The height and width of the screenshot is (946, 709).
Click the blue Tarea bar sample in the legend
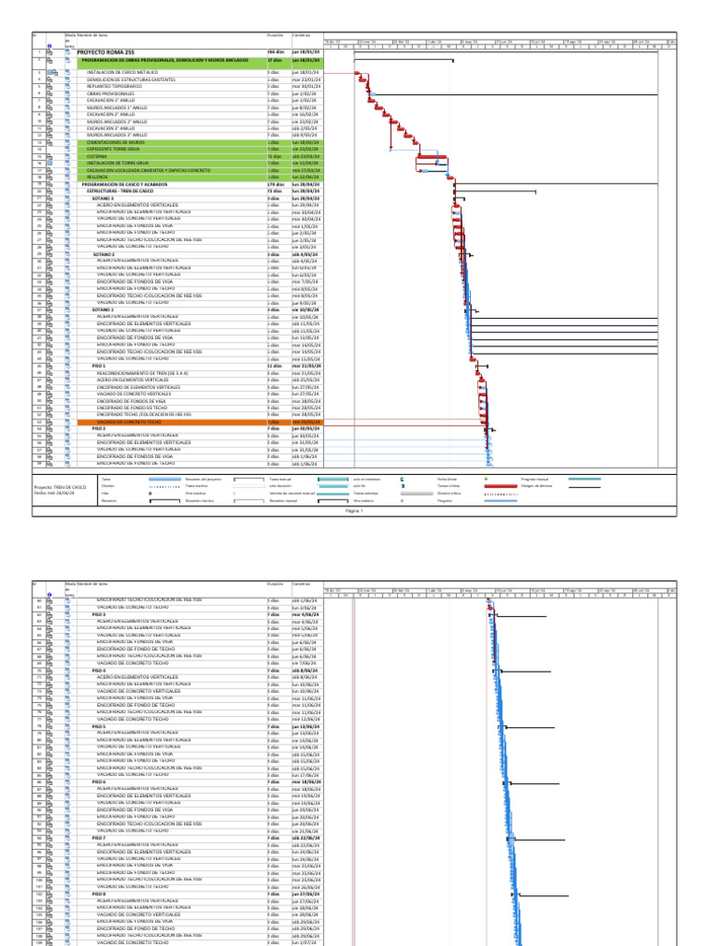[164, 479]
